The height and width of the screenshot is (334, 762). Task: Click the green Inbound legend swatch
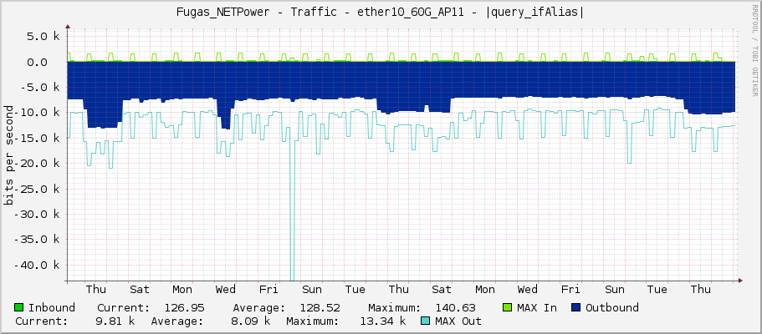coord(19,307)
